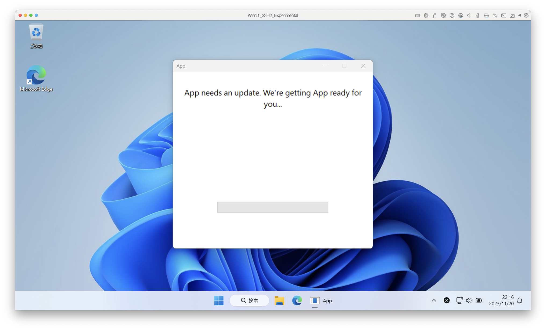Open the network display tray icon
This screenshot has height=330, width=546.
[x=459, y=300]
